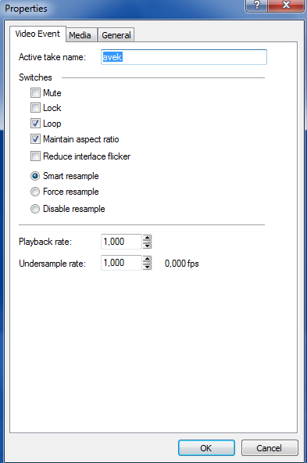Close the Properties dialog
The width and height of the screenshot is (307, 463).
(286, 5)
